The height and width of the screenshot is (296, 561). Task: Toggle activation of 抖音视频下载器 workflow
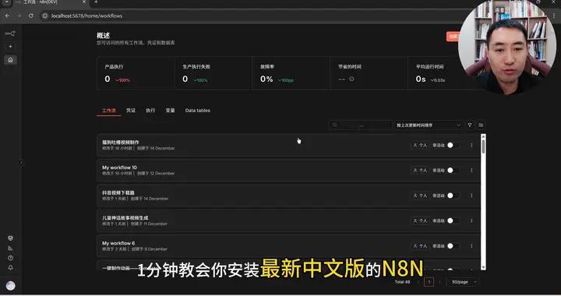[453, 196]
